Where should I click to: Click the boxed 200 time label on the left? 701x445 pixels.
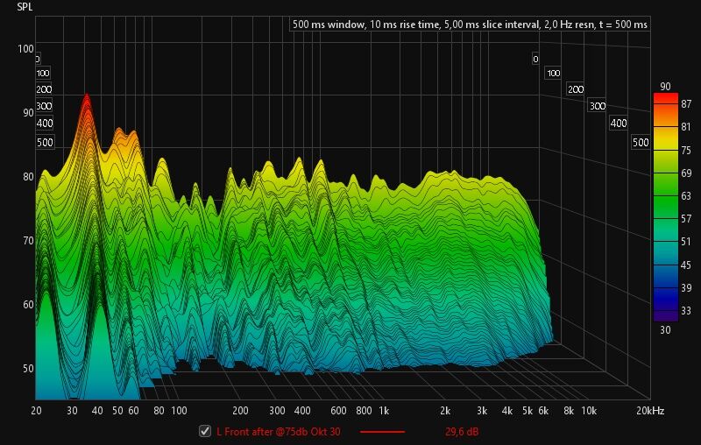click(x=44, y=89)
